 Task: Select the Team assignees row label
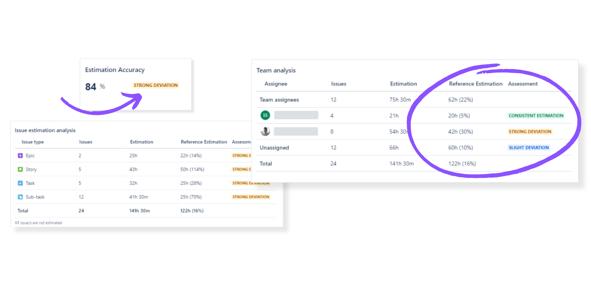coord(279,100)
